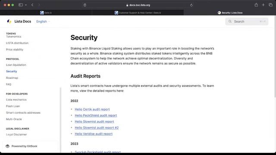Click the Security page heading

(x=84, y=37)
